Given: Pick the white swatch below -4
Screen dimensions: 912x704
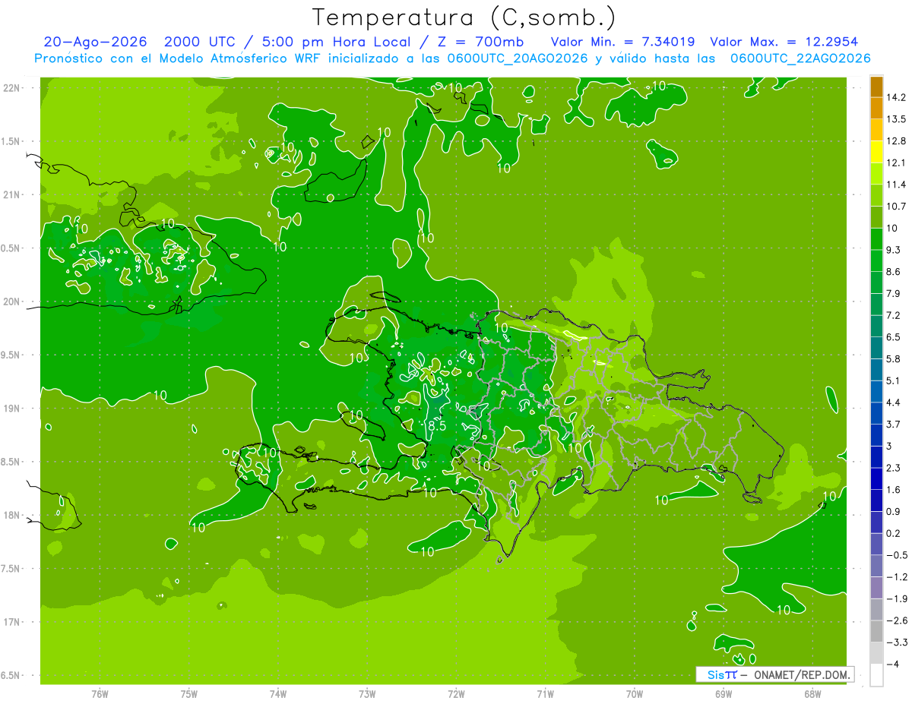Looking at the screenshot, I should point(876,674).
